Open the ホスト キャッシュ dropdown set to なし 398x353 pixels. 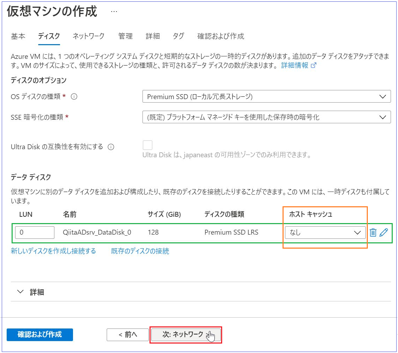(325, 233)
